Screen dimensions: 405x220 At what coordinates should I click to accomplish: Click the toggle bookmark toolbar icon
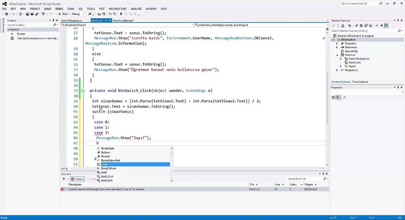121,14
